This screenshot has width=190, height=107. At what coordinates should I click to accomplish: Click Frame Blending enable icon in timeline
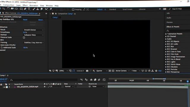point(95,80)
